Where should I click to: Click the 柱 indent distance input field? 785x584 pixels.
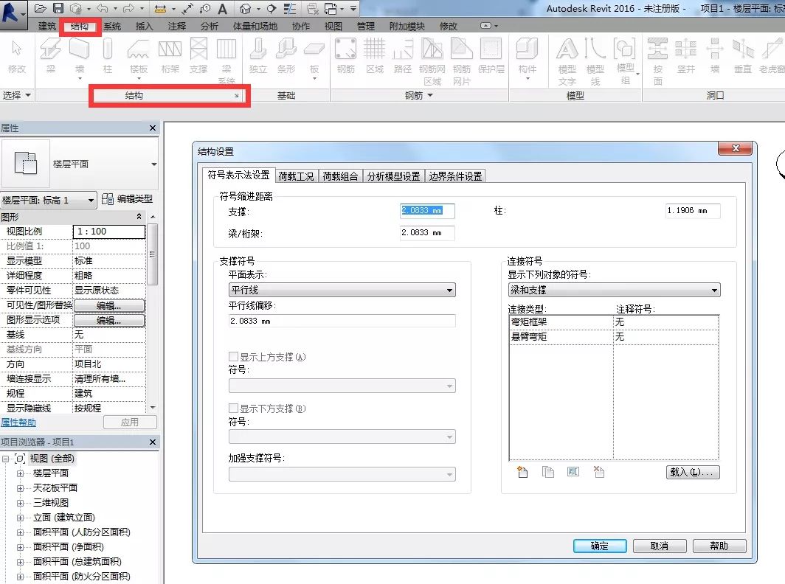tap(693, 211)
